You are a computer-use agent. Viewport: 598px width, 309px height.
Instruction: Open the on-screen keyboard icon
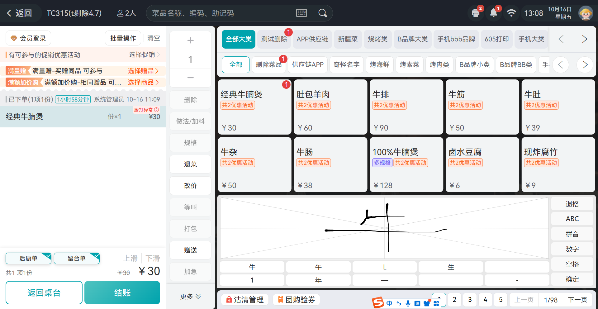pos(301,13)
